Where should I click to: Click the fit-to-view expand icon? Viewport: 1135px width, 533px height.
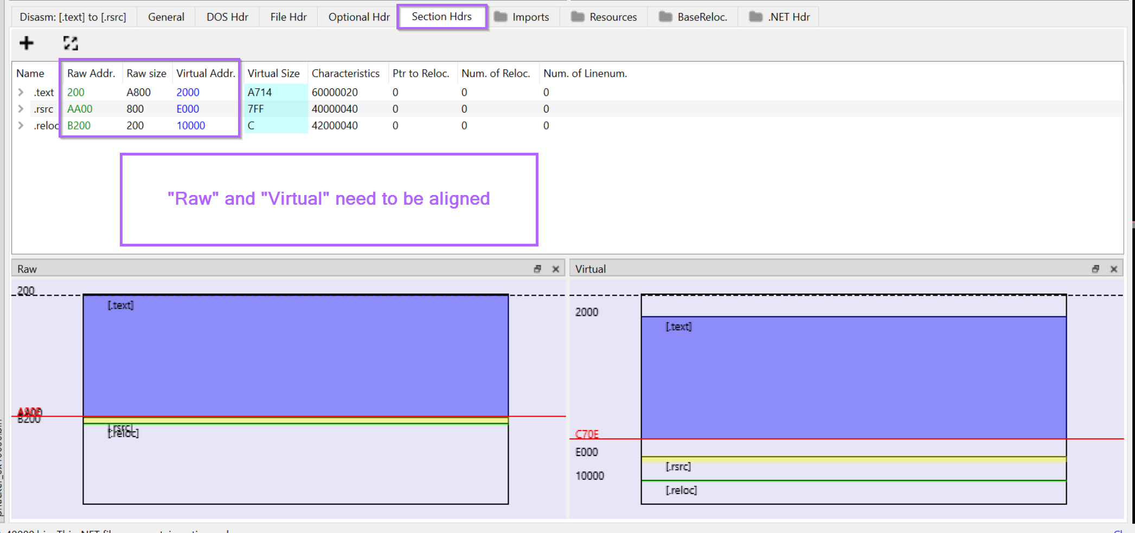point(70,43)
